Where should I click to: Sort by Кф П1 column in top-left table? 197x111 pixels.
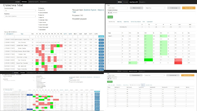click(x=65, y=34)
